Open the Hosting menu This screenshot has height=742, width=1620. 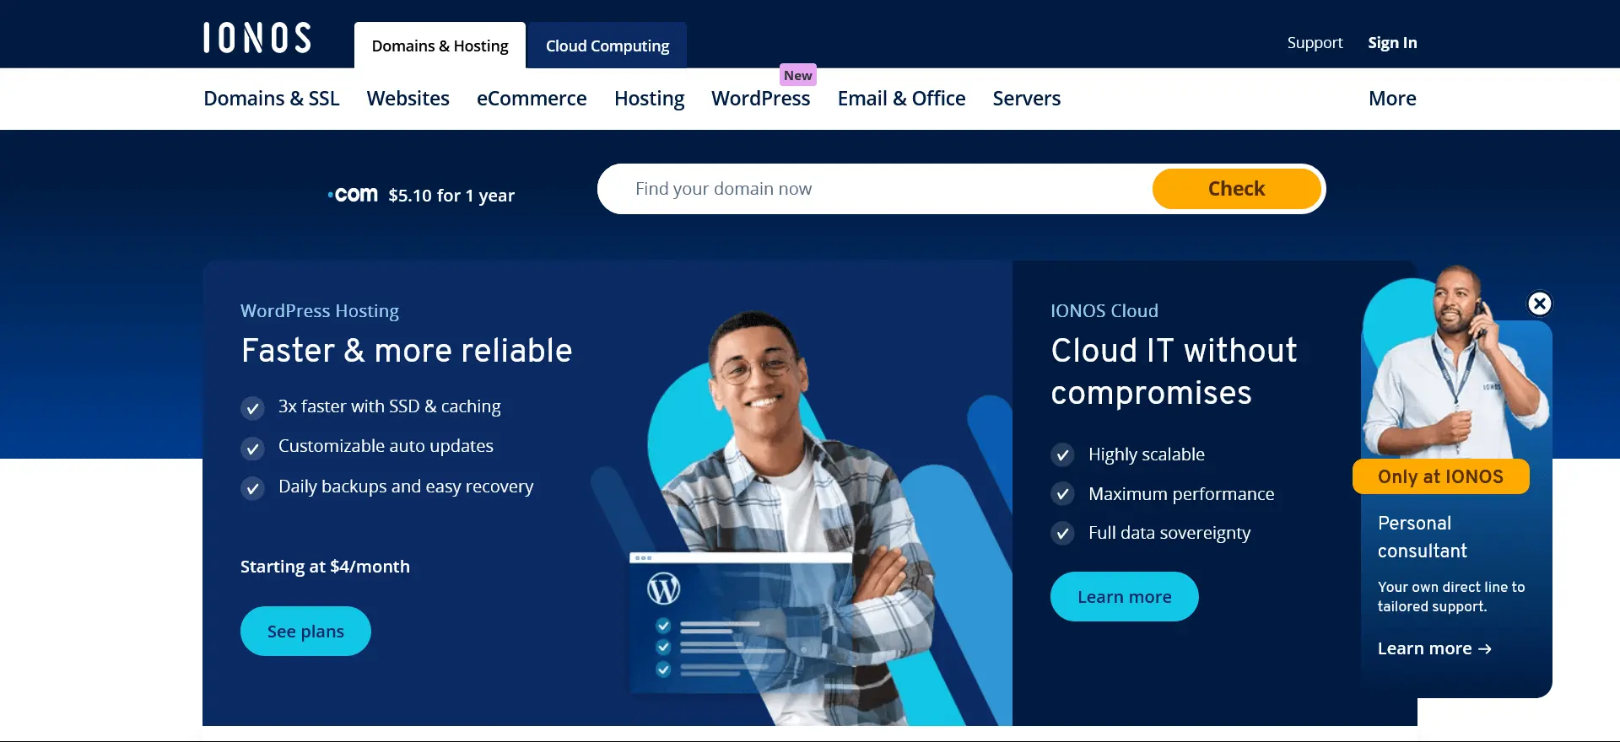650,99
